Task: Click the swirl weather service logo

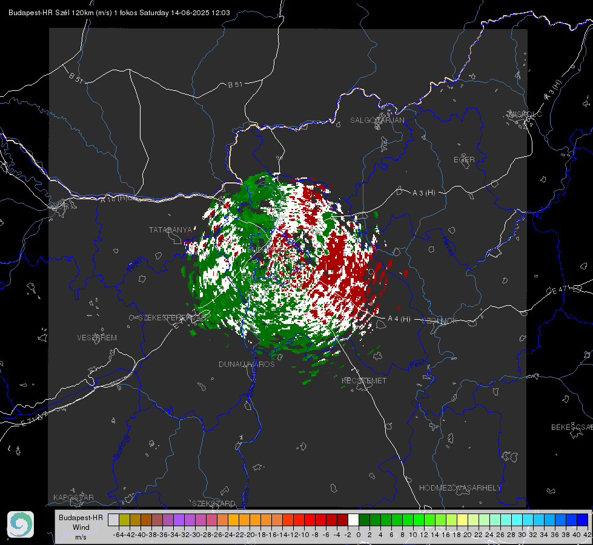Action: pos(21,524)
